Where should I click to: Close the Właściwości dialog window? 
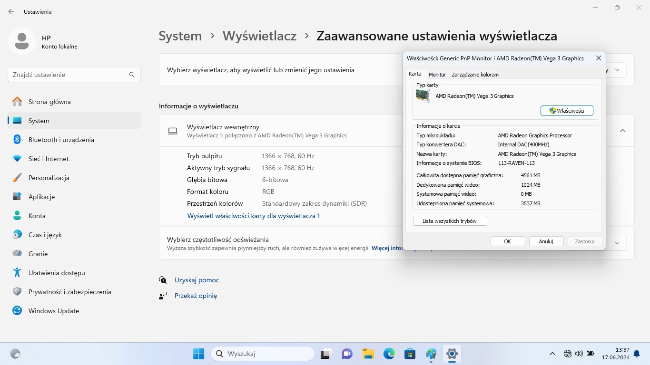tap(598, 58)
